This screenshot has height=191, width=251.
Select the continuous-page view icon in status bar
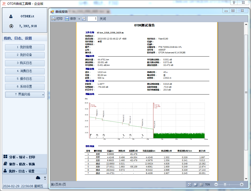click(201, 184)
